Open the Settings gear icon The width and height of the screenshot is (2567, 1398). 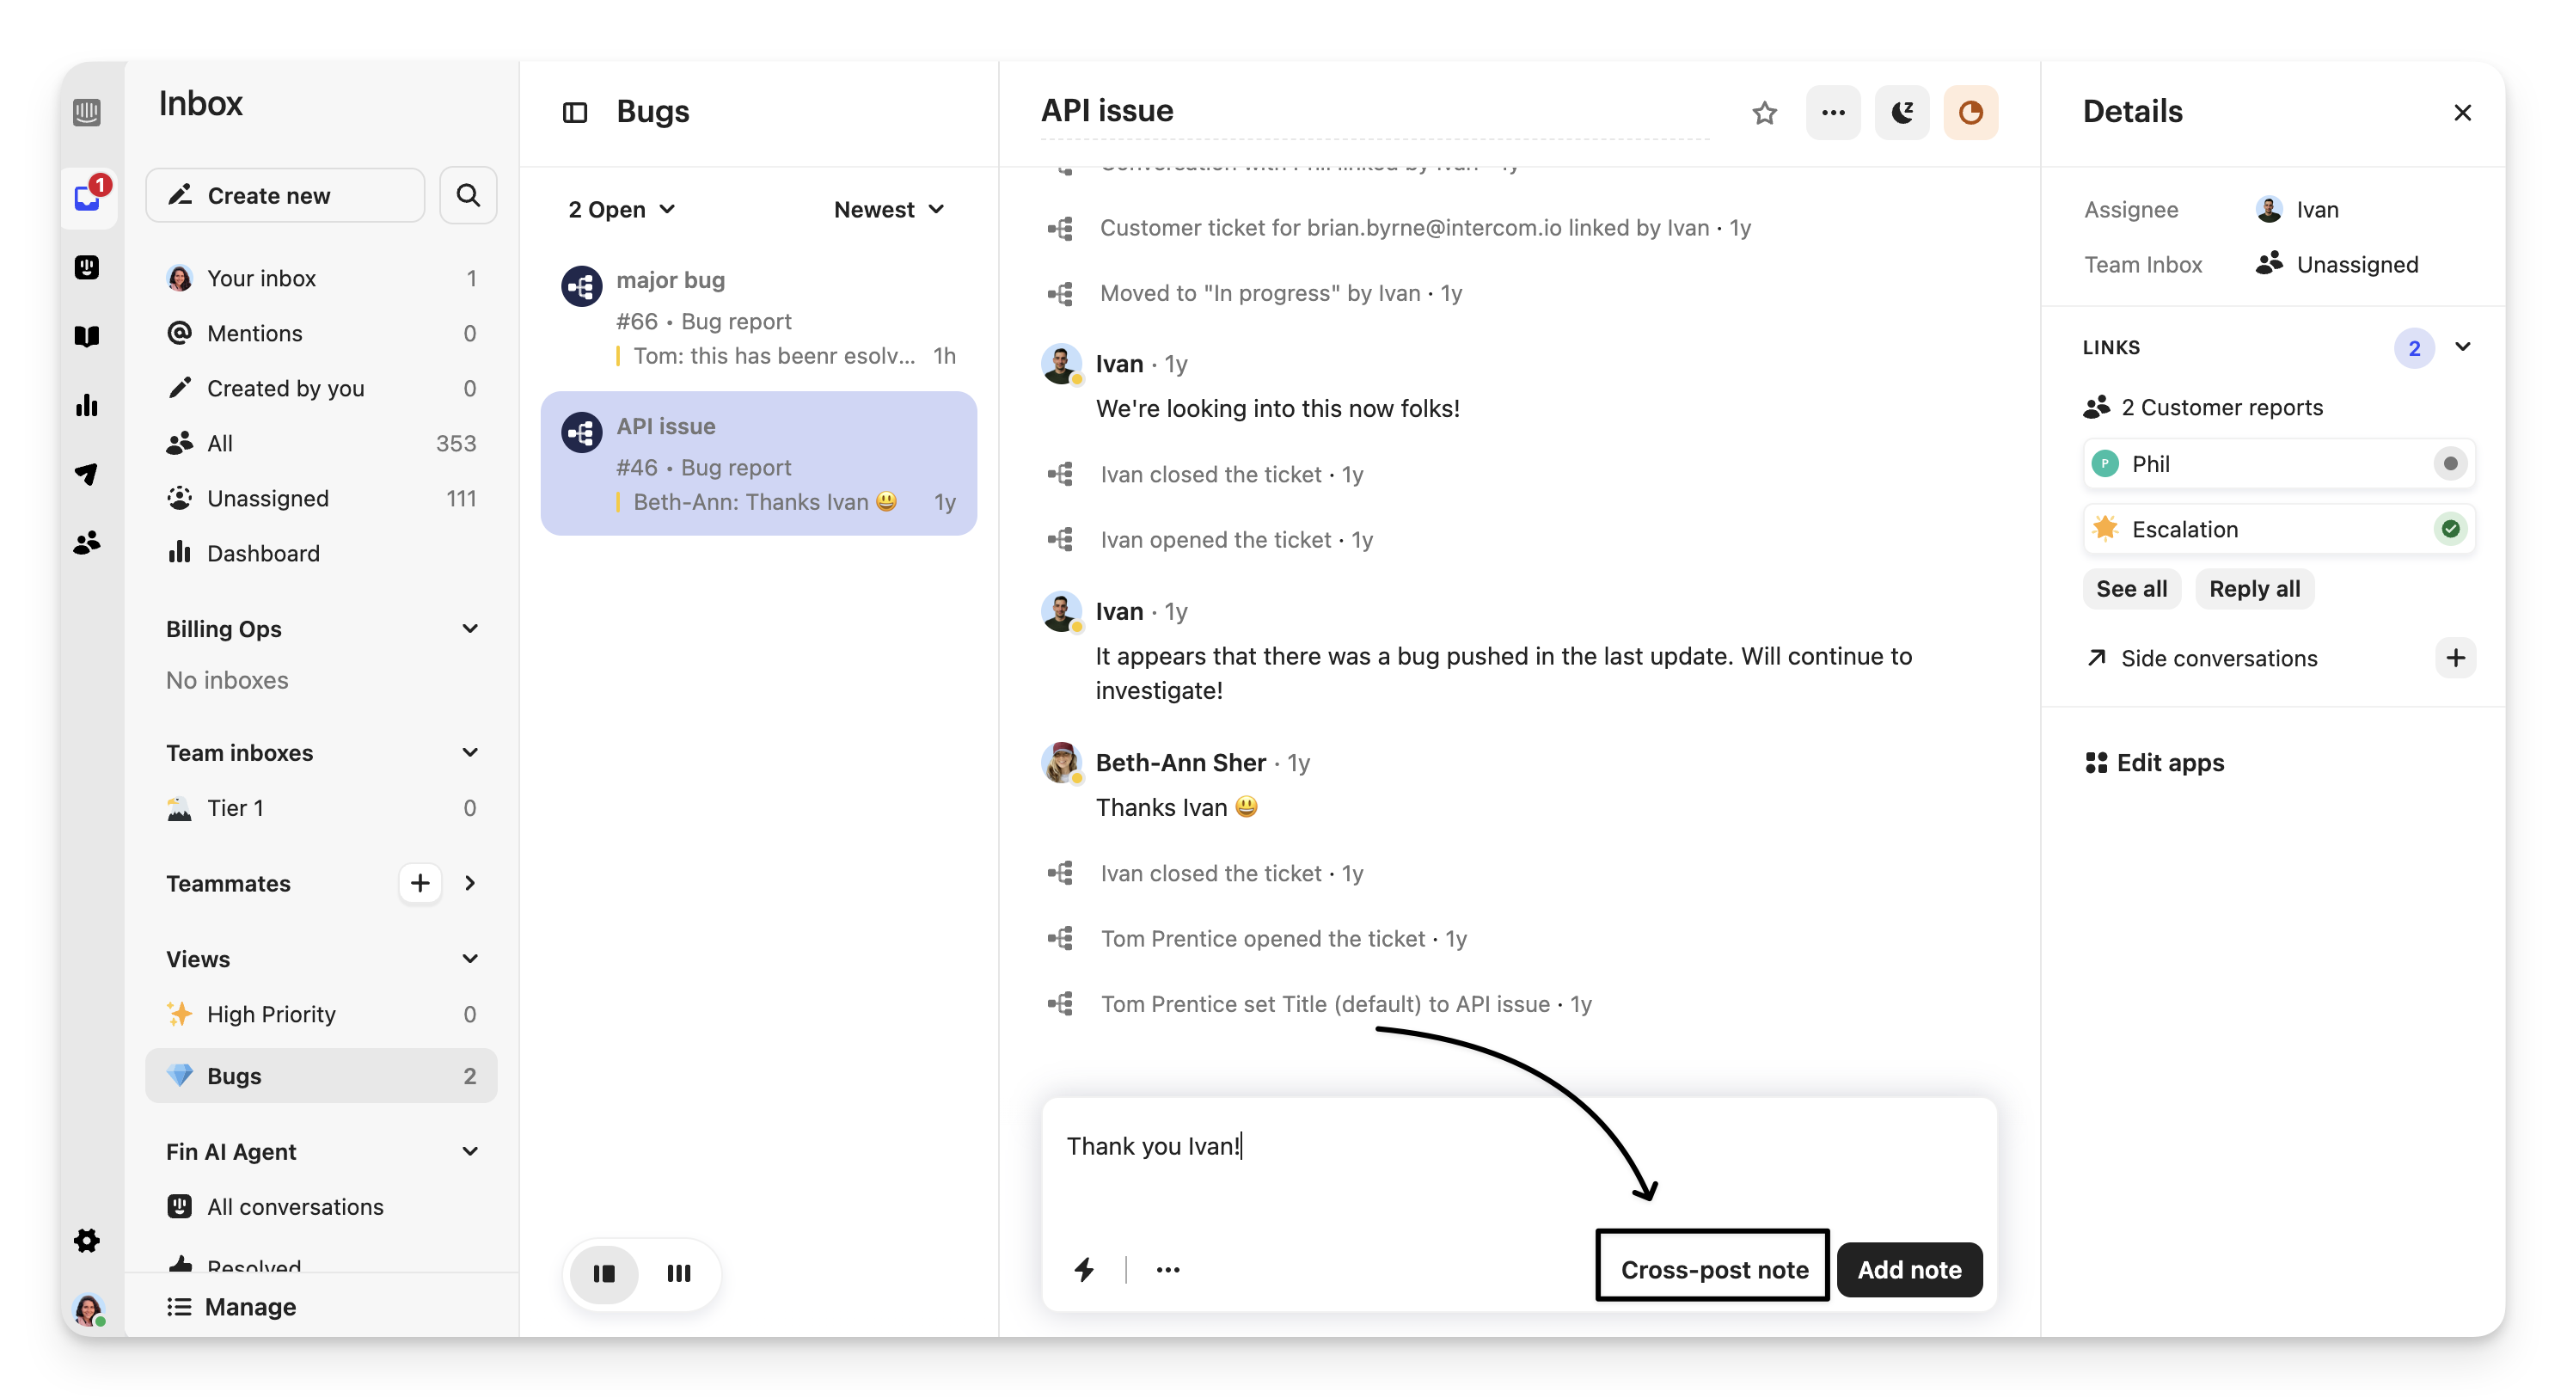click(87, 1240)
